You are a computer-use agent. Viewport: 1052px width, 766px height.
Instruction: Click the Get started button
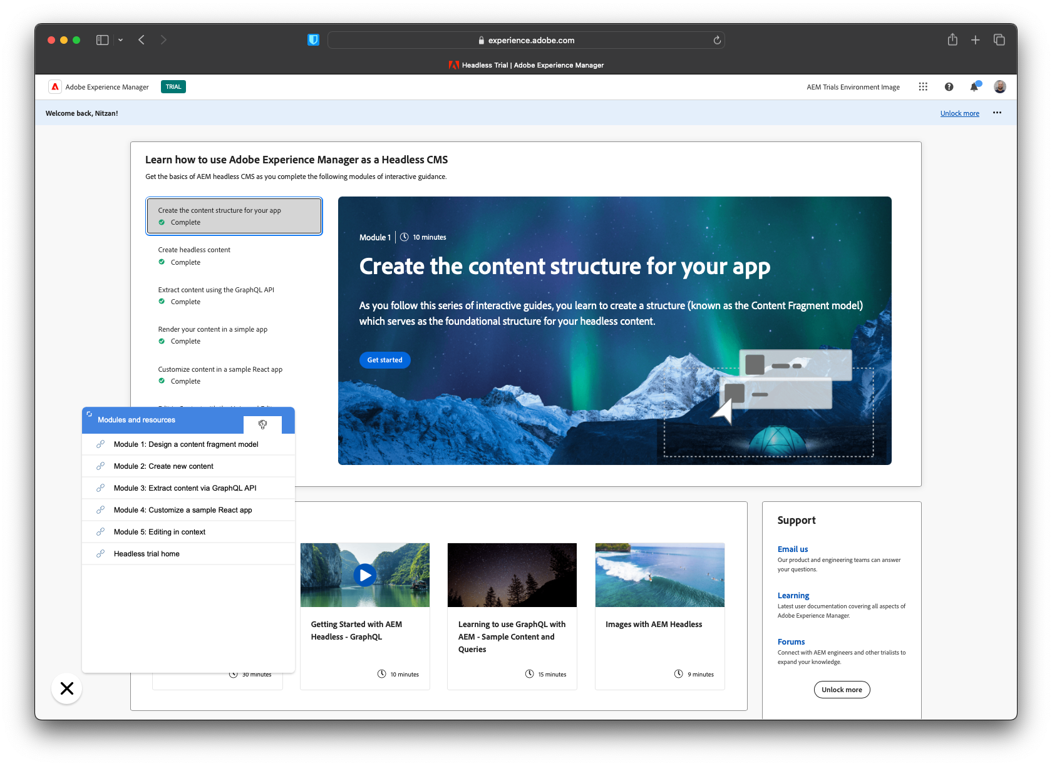[384, 360]
